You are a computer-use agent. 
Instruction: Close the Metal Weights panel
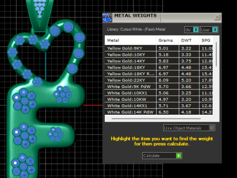tap(217, 17)
